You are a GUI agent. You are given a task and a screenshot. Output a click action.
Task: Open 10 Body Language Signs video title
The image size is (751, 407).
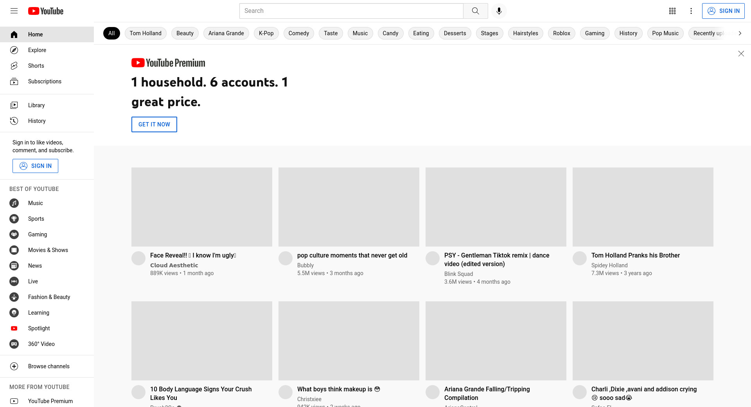201,393
